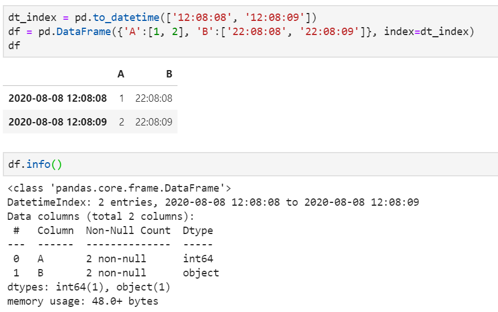This screenshot has width=498, height=312.
Task: Select row index 2020-08-08 12:08:08
Action: click(x=58, y=98)
